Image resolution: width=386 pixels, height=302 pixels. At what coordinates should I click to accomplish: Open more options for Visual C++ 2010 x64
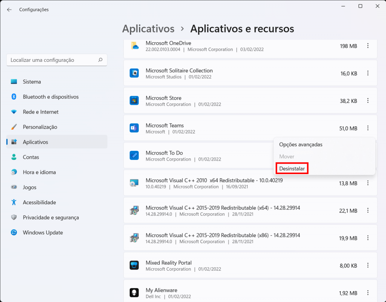coord(368,183)
